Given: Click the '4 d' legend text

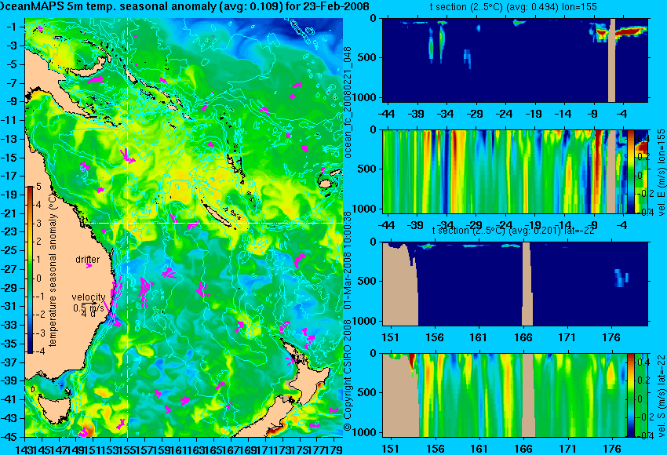Looking at the screenshot, I should (x=88, y=315).
